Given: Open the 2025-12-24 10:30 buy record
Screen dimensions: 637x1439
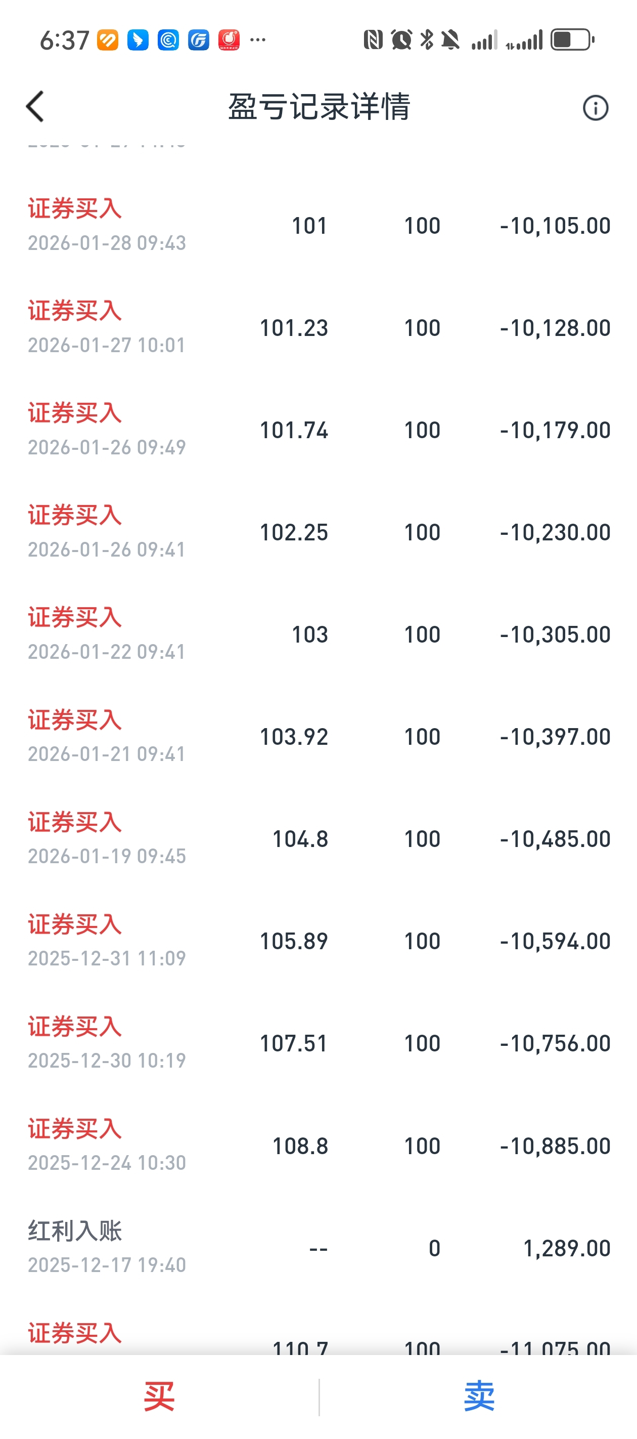Looking at the screenshot, I should pos(318,1146).
